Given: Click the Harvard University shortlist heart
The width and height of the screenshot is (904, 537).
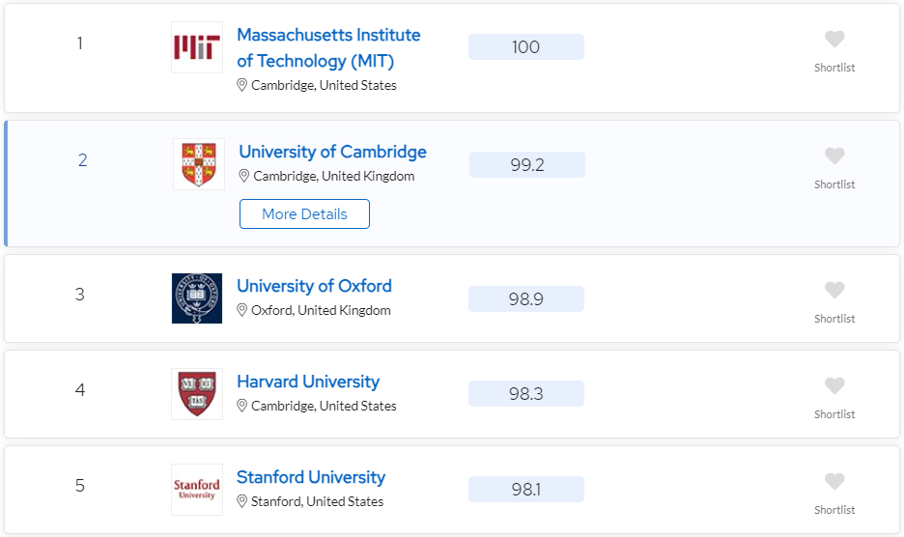Looking at the screenshot, I should (834, 385).
